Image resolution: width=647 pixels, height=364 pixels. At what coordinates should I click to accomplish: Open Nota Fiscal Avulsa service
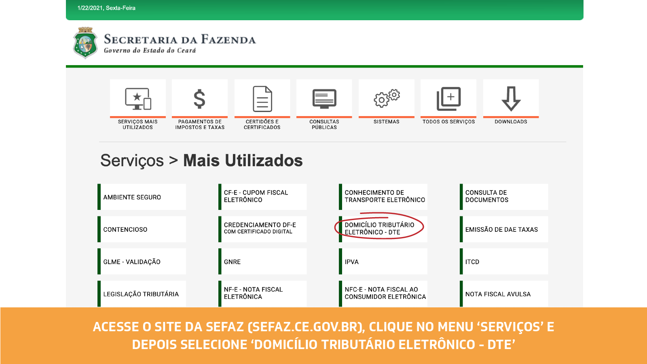(504, 294)
